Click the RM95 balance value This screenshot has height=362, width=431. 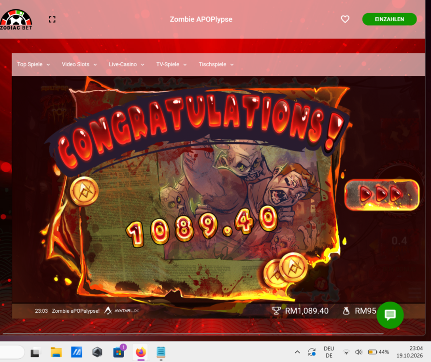click(x=365, y=311)
